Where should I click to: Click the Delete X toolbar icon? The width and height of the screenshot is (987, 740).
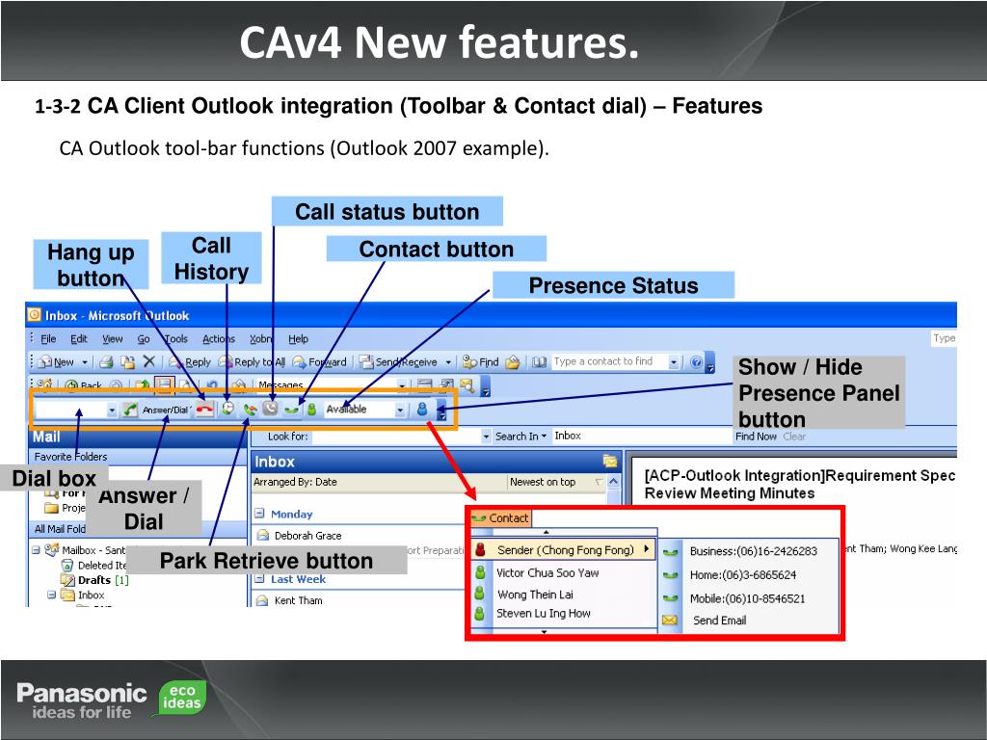click(148, 361)
